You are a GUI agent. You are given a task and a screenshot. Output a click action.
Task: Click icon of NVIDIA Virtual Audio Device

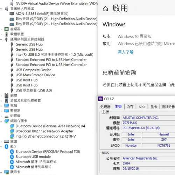click(x=12, y=3)
